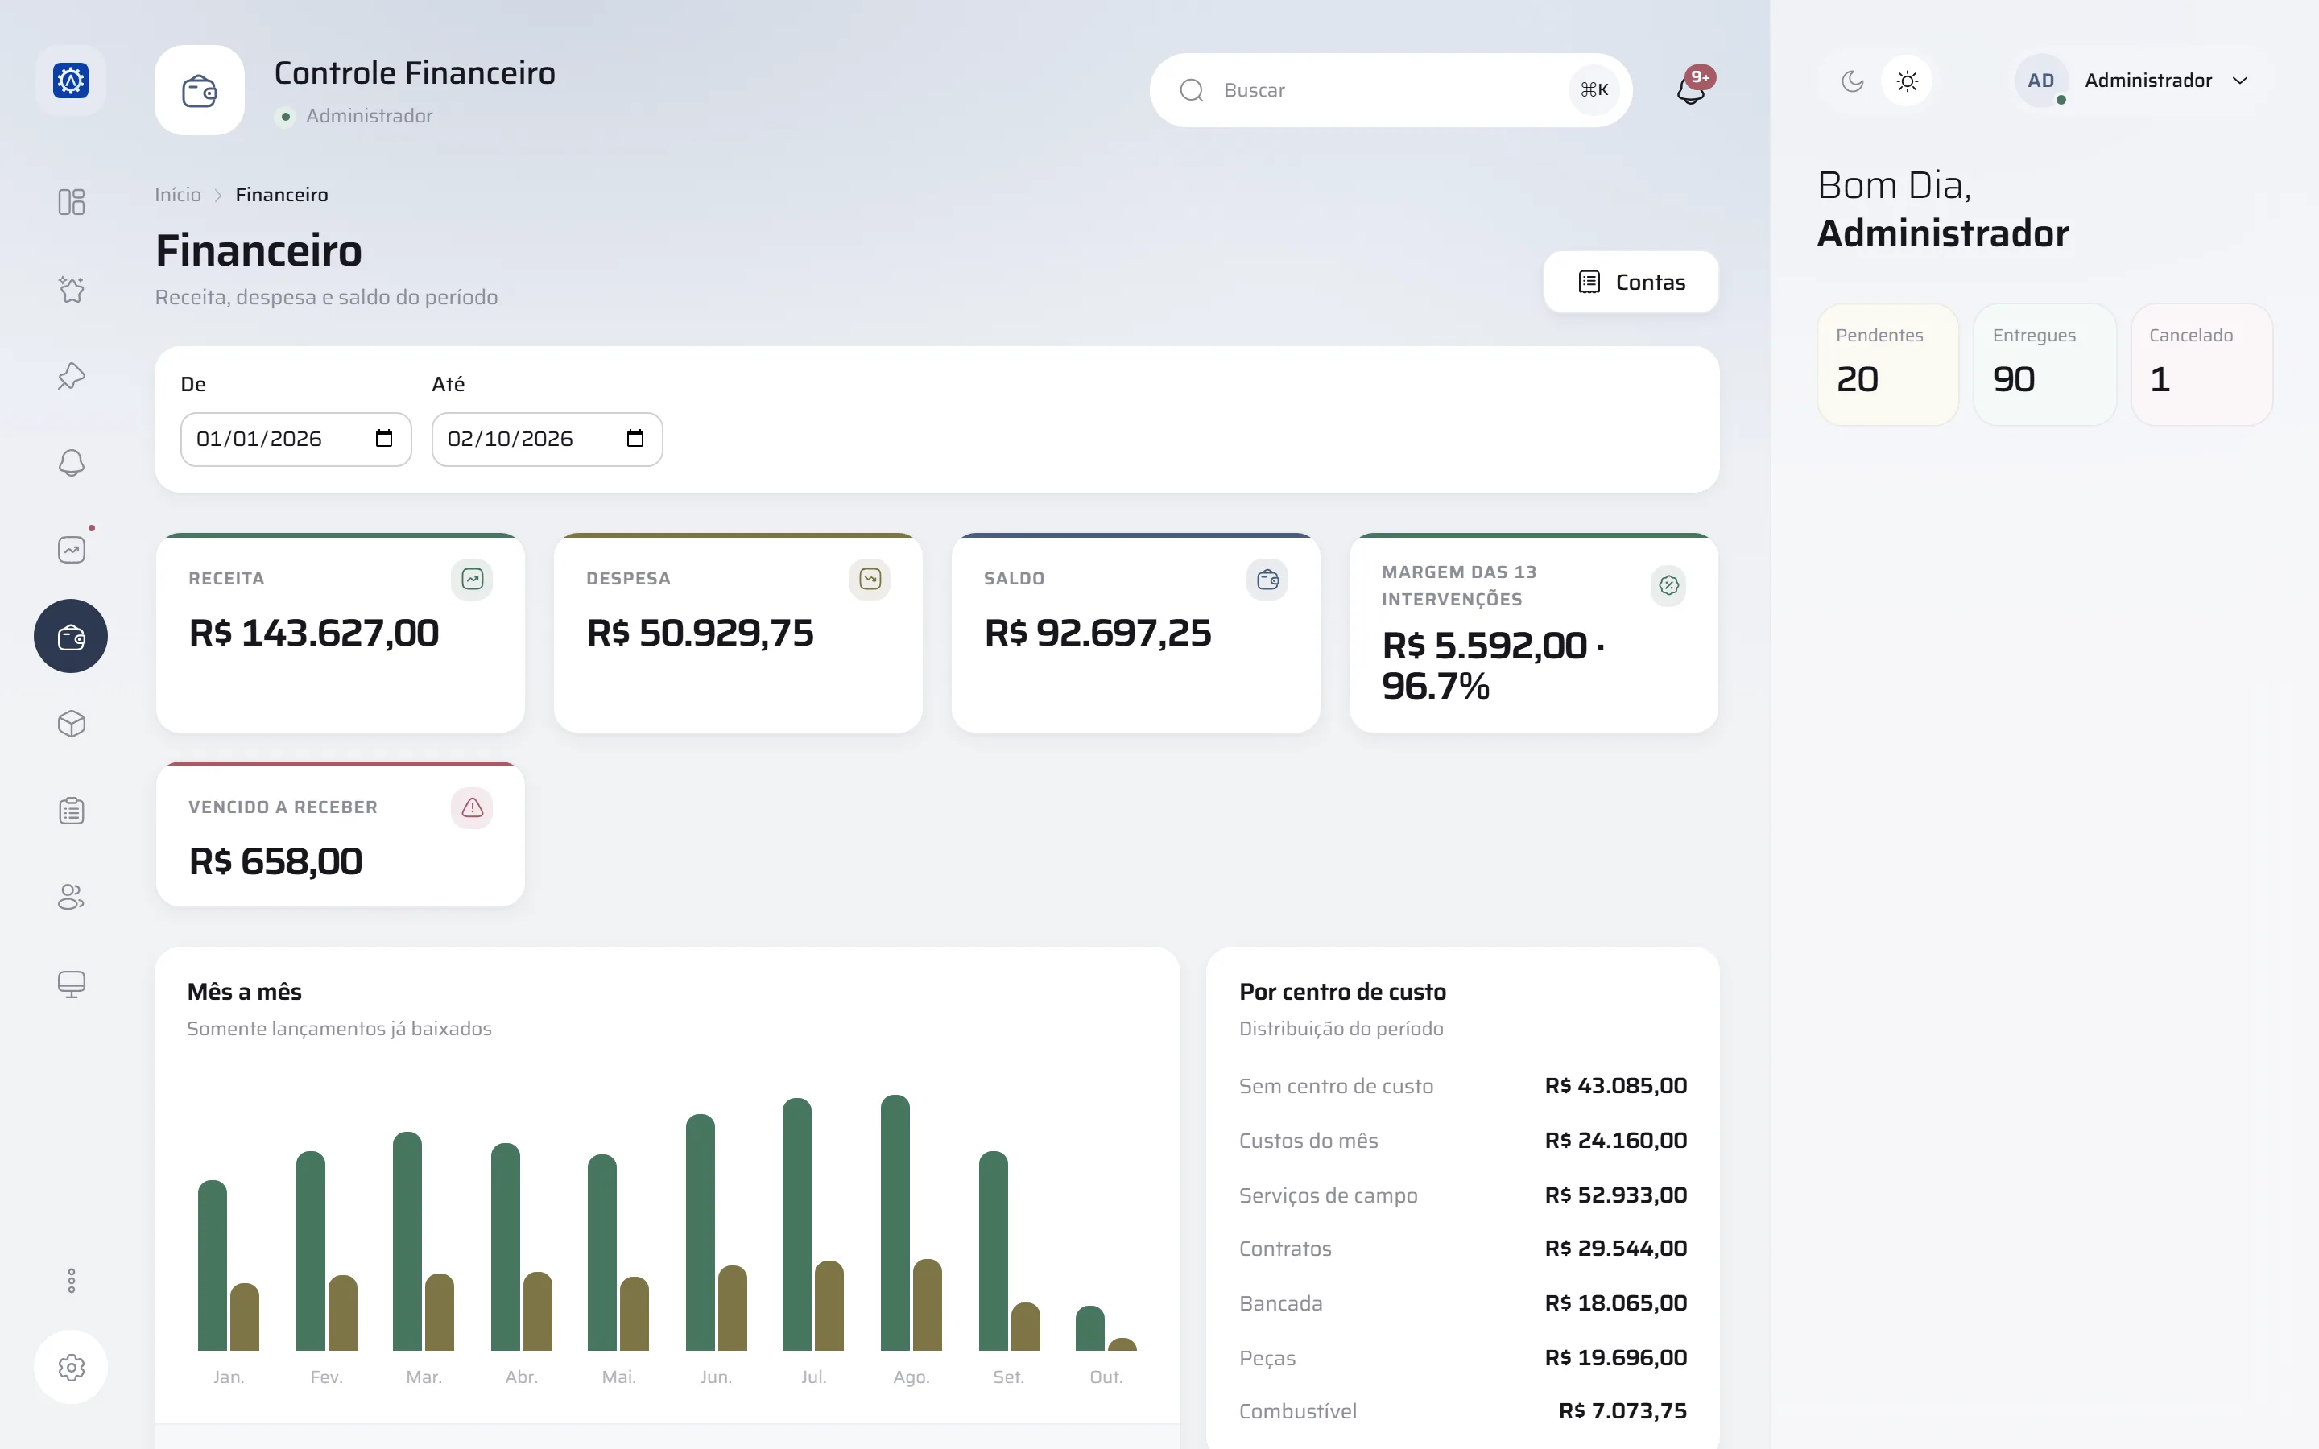Open the Entregues 90 card
Image resolution: width=2319 pixels, height=1449 pixels.
(x=2045, y=365)
